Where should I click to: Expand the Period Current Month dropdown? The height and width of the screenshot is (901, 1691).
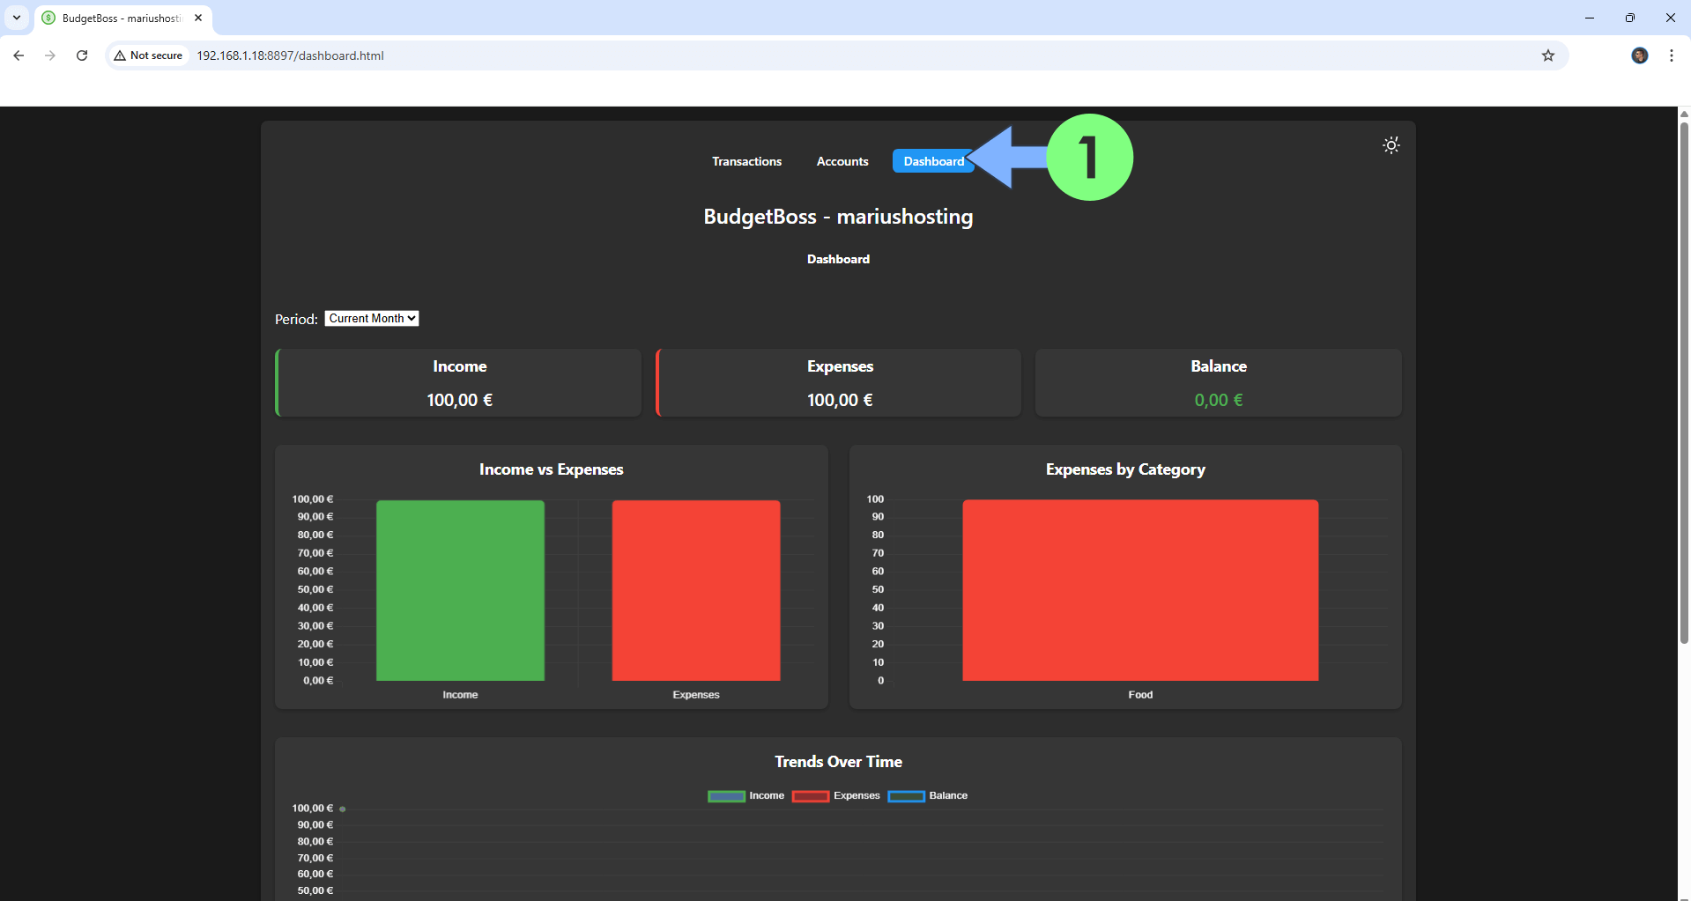(372, 319)
